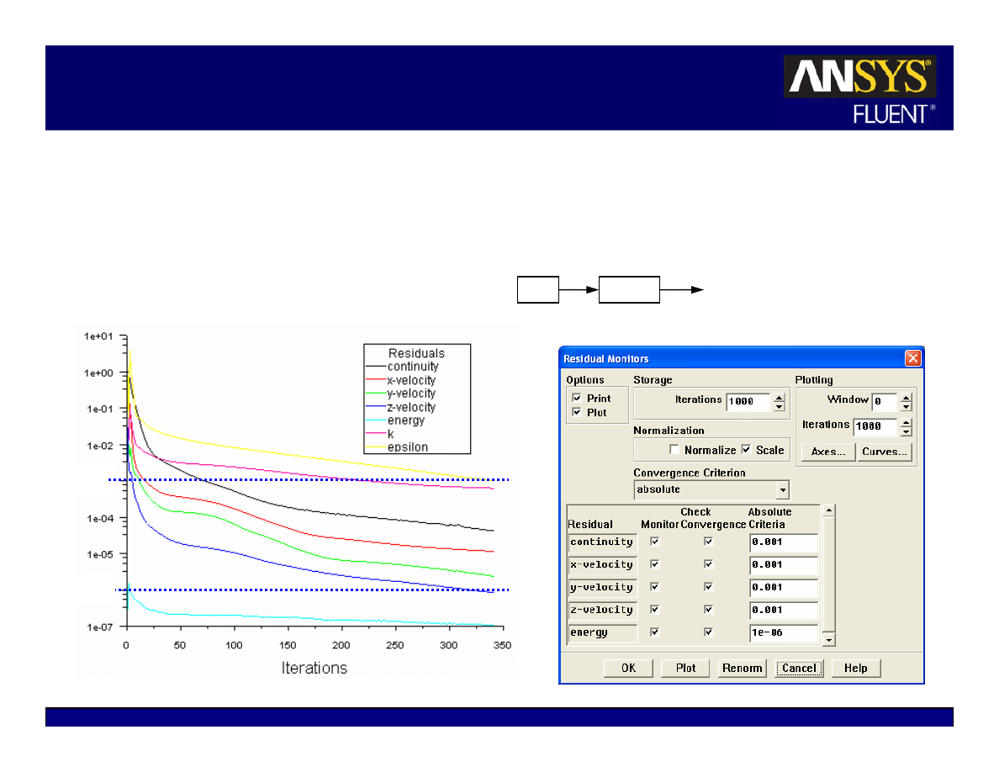
Task: Toggle Check Convergence for energy residual
Action: tap(709, 632)
